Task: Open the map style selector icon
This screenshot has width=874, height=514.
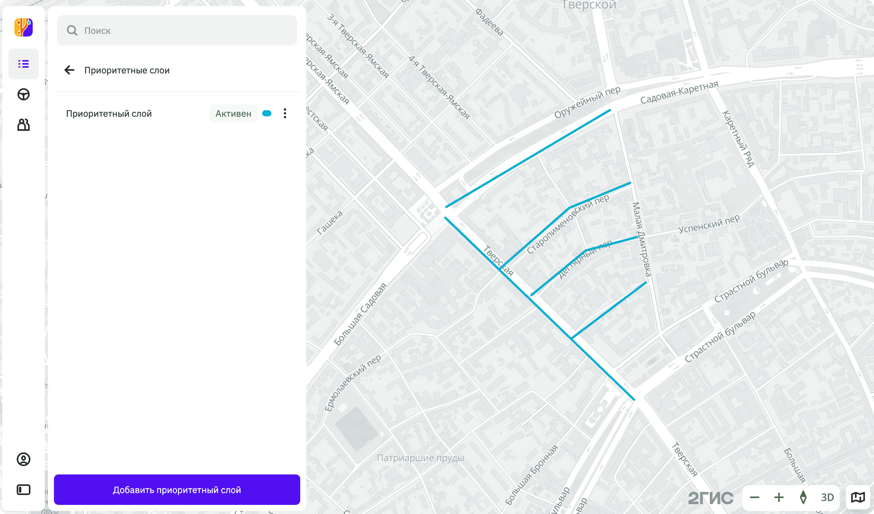Action: pyautogui.click(x=858, y=497)
